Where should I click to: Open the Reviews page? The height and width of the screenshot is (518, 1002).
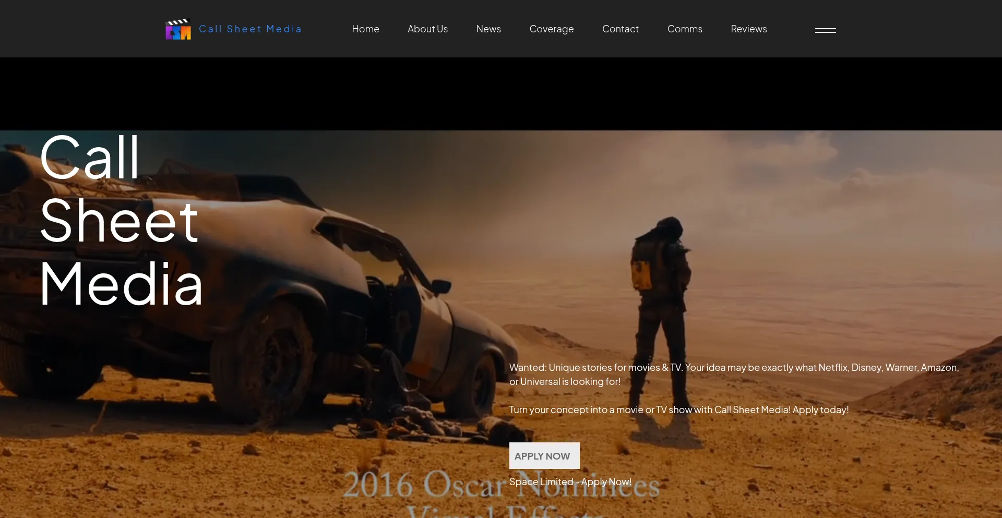click(748, 29)
